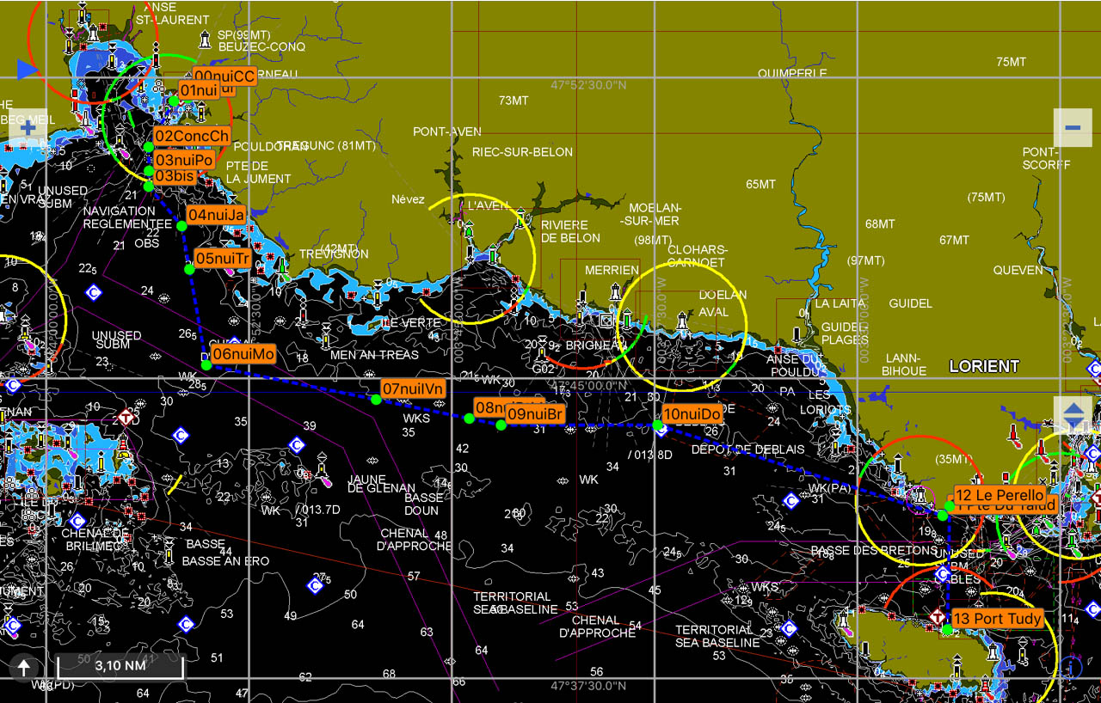Screen dimensions: 1101x703
Task: Click the 47°52'30.0"N latitude label
Action: (588, 85)
